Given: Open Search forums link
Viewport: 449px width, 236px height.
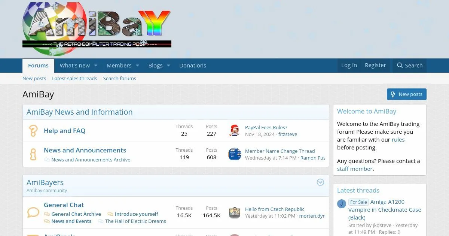Looking at the screenshot, I should coord(120,78).
